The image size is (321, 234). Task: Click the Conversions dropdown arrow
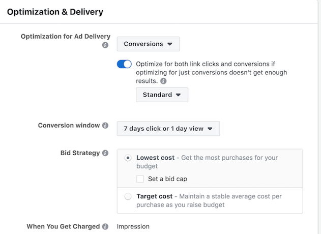170,44
